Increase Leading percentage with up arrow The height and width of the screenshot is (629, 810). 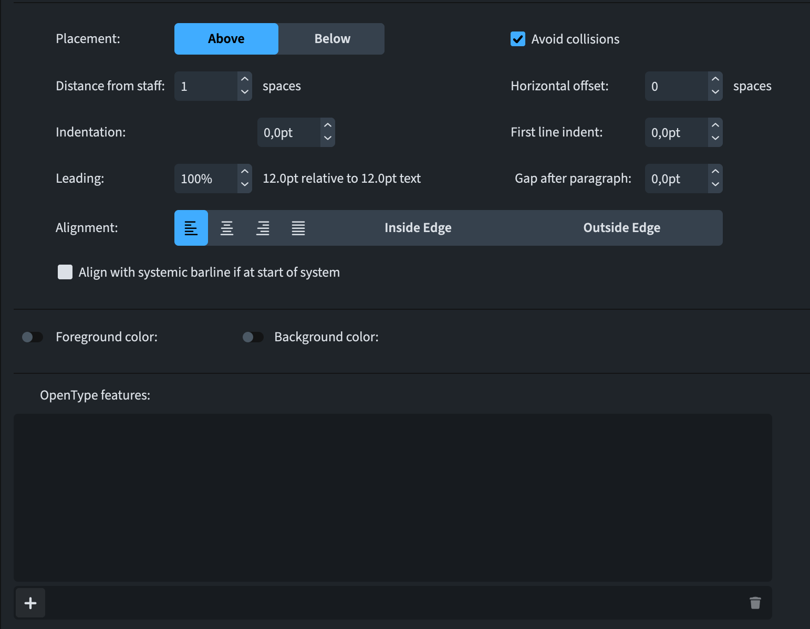[245, 172]
